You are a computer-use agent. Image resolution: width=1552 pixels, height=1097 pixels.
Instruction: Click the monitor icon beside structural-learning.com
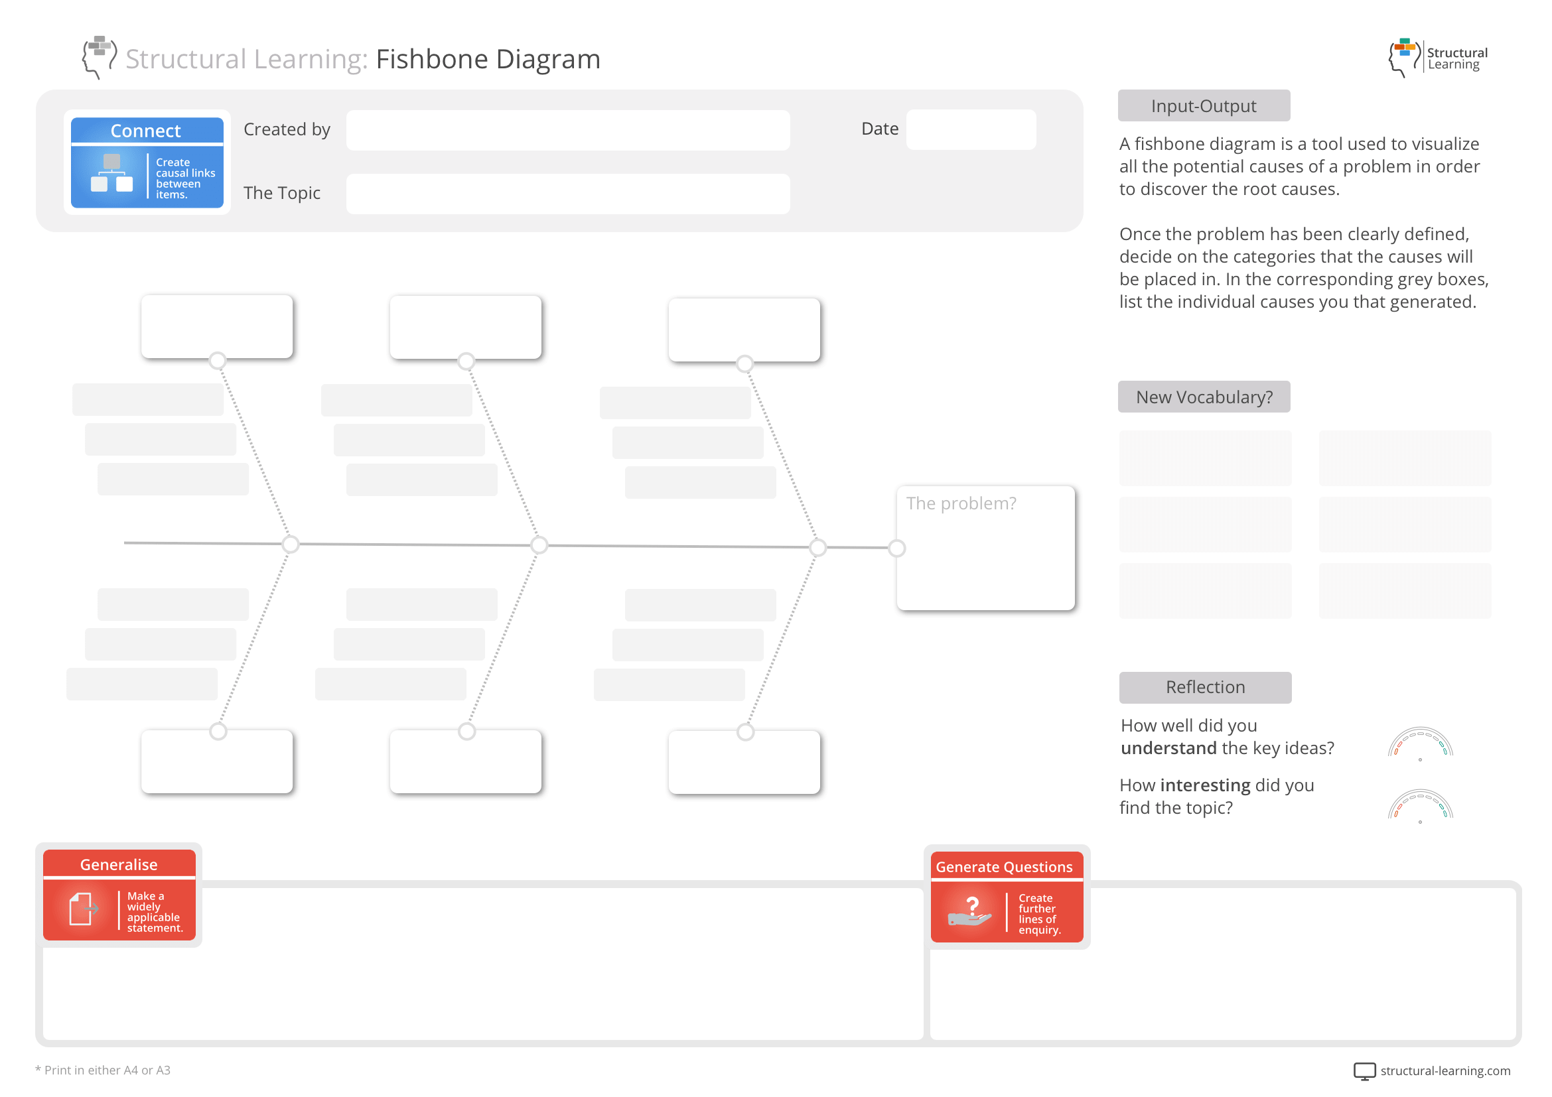[1364, 1070]
